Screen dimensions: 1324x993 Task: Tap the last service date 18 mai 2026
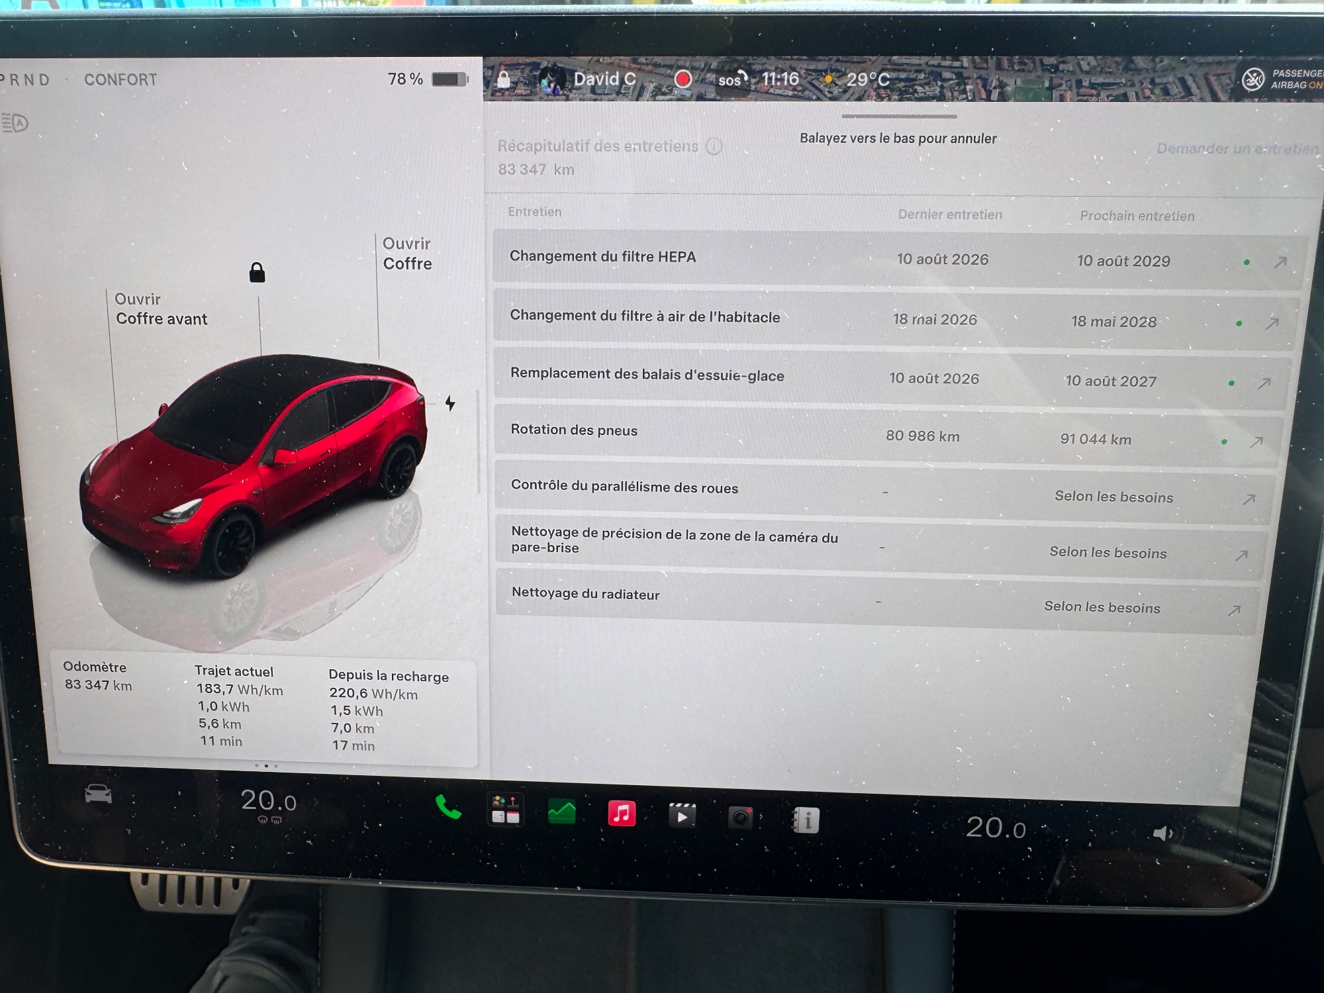pos(935,319)
